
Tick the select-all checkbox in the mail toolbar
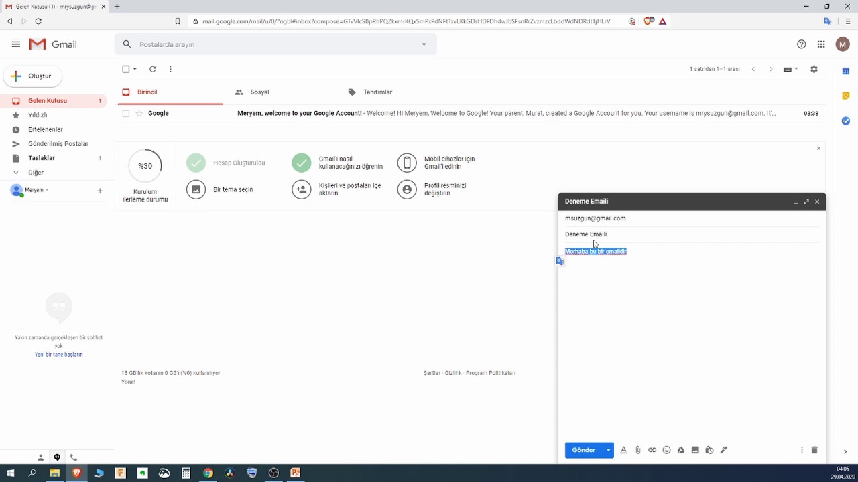point(125,69)
